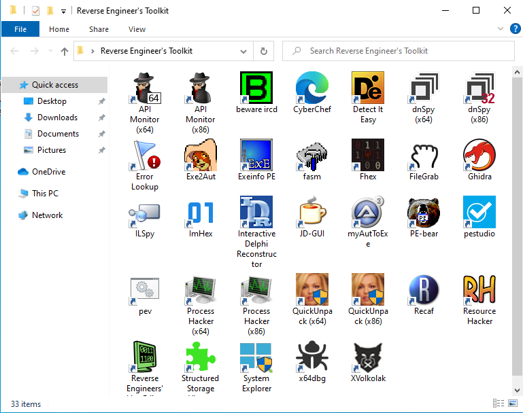This screenshot has width=523, height=413.
Task: Click the scrollbar up arrow
Action: [517, 71]
